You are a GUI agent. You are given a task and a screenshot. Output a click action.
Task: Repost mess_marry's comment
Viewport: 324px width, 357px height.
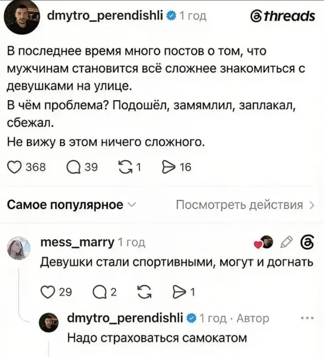click(x=145, y=292)
